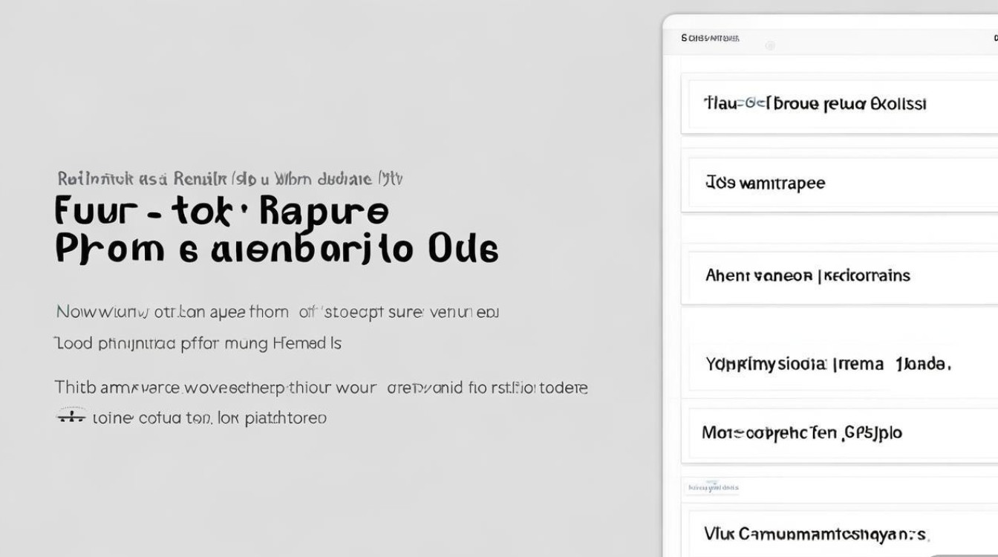Click the "Thitb amrvarce" paragraph line

point(321,388)
